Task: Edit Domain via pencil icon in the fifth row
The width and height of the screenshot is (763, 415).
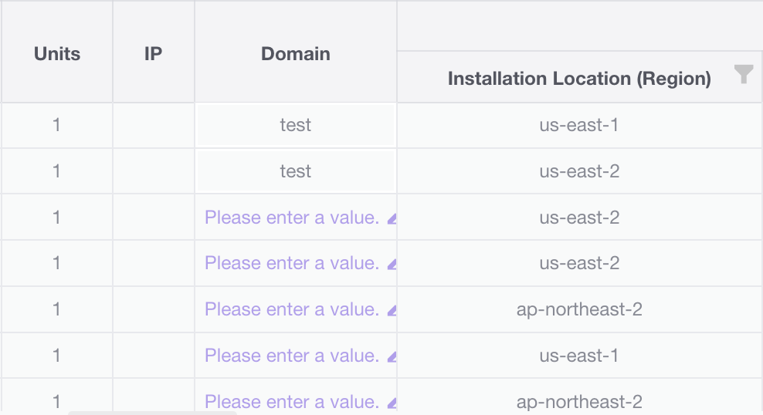Action: point(392,311)
